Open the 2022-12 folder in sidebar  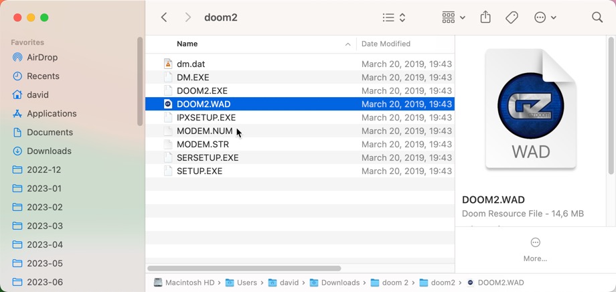tap(37, 170)
